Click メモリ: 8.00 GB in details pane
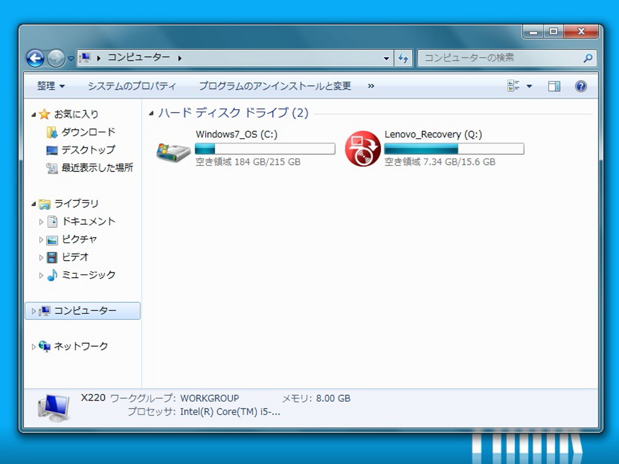This screenshot has width=619, height=464. (316, 399)
